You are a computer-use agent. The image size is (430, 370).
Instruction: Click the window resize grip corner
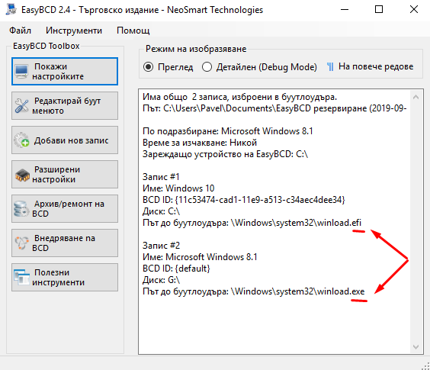coord(425,366)
